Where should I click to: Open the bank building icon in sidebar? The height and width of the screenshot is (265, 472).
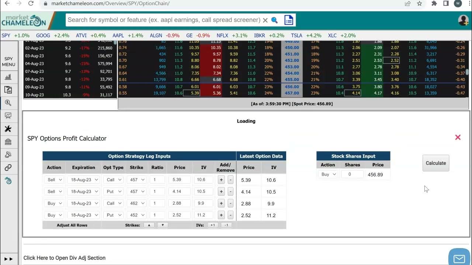(x=8, y=142)
